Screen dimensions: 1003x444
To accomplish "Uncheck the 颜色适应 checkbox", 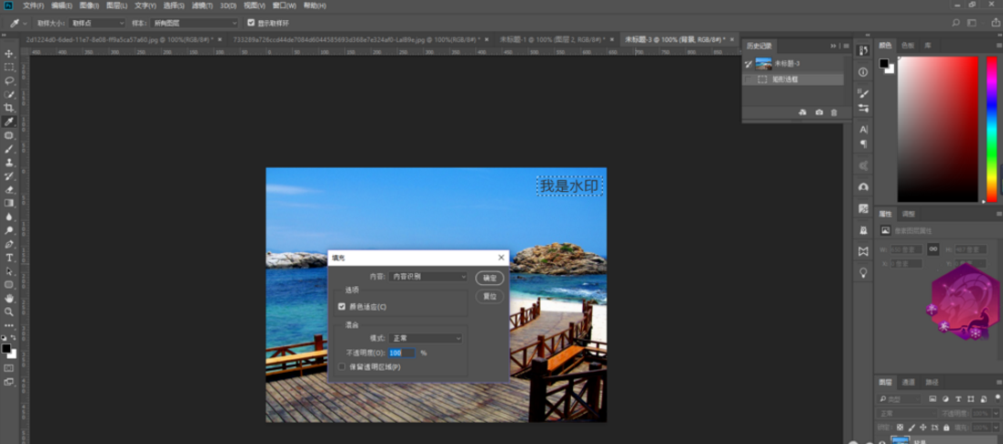I will tap(342, 307).
